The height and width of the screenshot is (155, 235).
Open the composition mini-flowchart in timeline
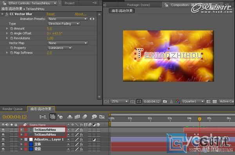coord(43,117)
